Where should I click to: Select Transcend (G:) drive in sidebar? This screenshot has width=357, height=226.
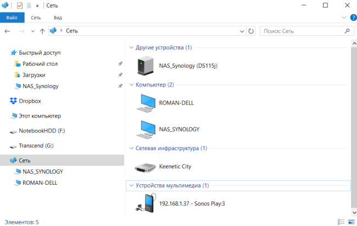[x=36, y=146]
